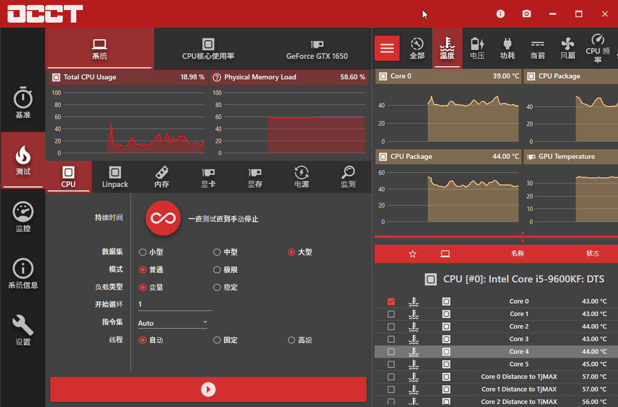618x407 pixels.
Task: Open the 测试 test sidebar section
Action: tap(23, 160)
